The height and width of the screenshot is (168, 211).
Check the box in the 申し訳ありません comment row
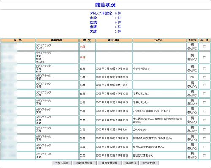point(204,120)
